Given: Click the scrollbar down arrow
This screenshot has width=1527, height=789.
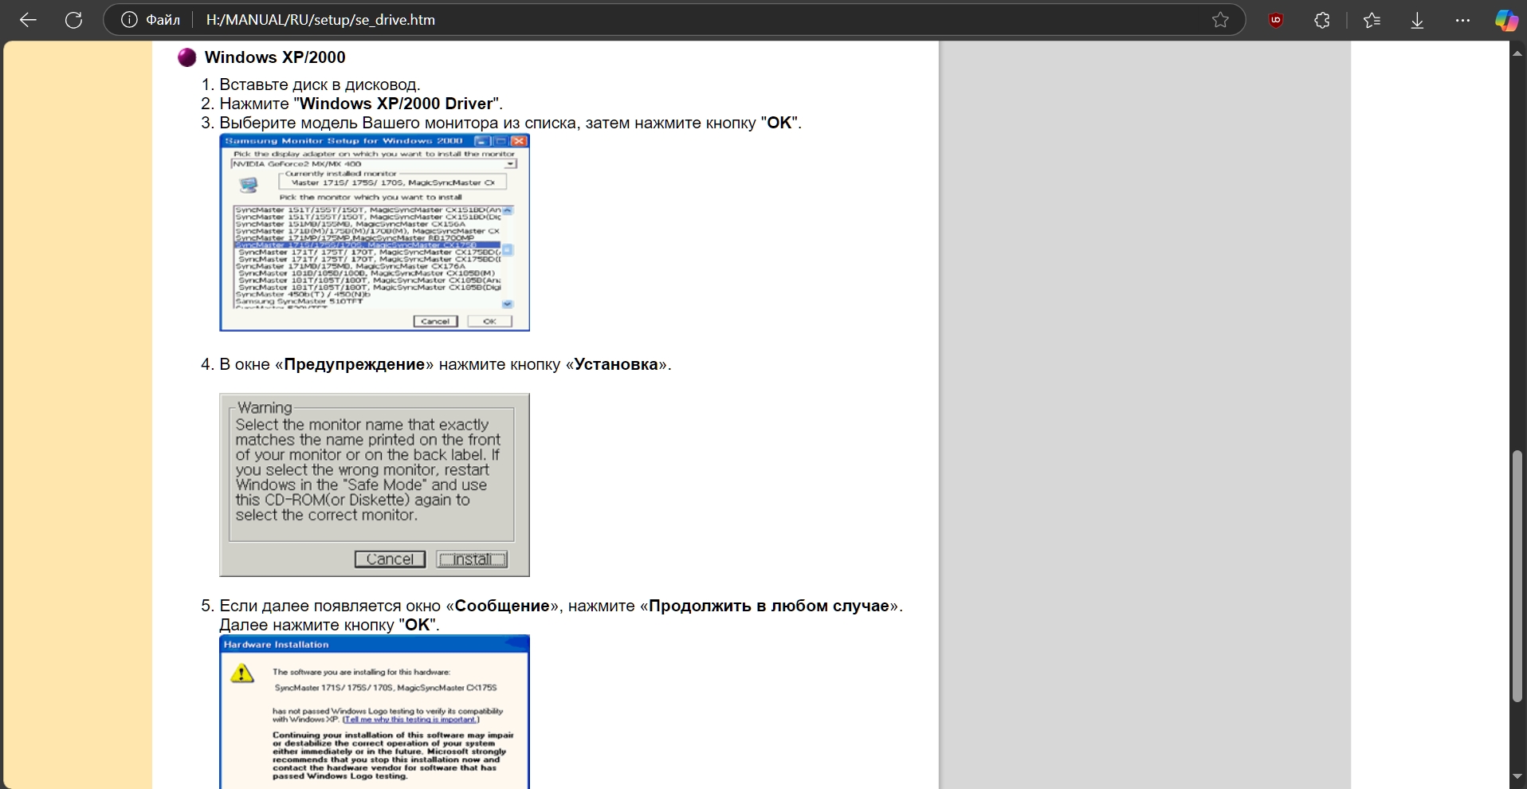Looking at the screenshot, I should tap(1517, 777).
